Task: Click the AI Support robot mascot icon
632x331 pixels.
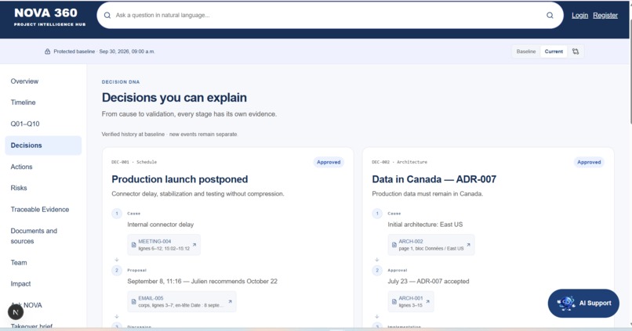Action: [x=567, y=303]
